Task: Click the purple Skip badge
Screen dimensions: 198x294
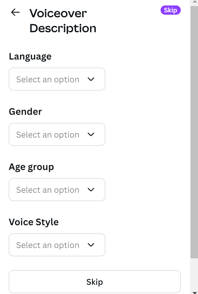Action: point(170,10)
